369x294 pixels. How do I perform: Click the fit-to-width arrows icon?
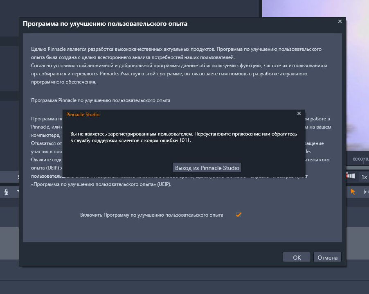point(366,192)
